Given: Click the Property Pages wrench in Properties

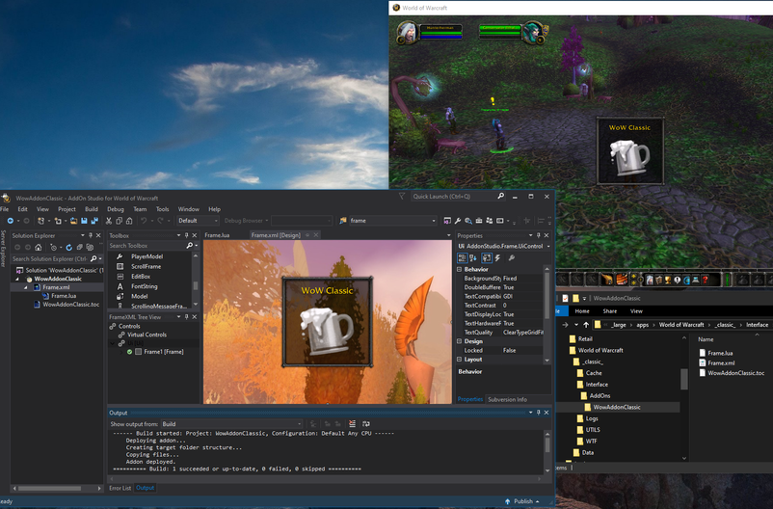Looking at the screenshot, I should 512,257.
